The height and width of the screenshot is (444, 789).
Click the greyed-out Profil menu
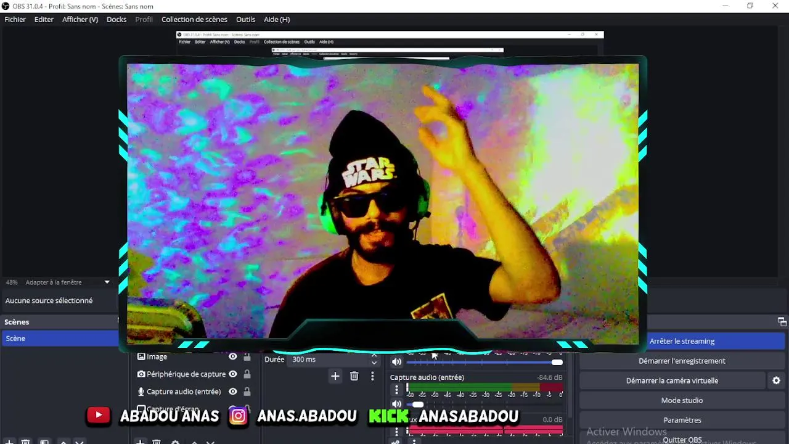[x=144, y=19]
